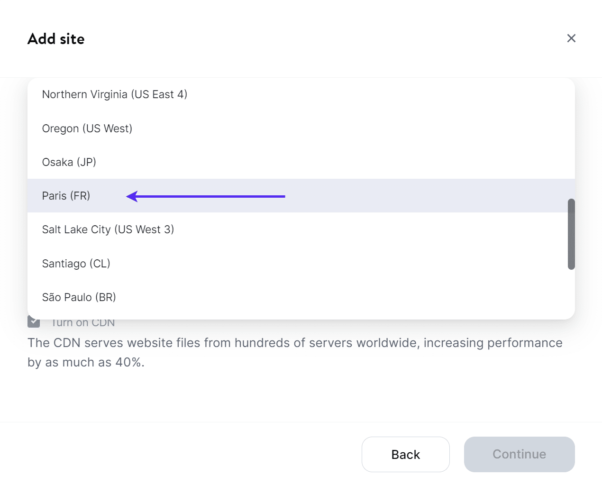Select Paris (FR) data center location
602x485 pixels.
tap(66, 196)
